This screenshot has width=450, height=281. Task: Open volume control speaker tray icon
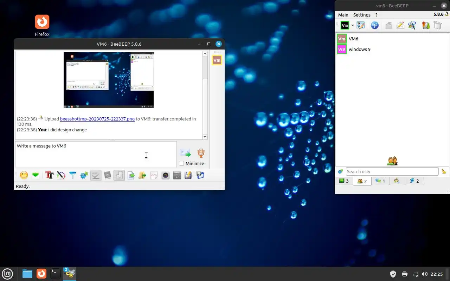tap(425, 274)
